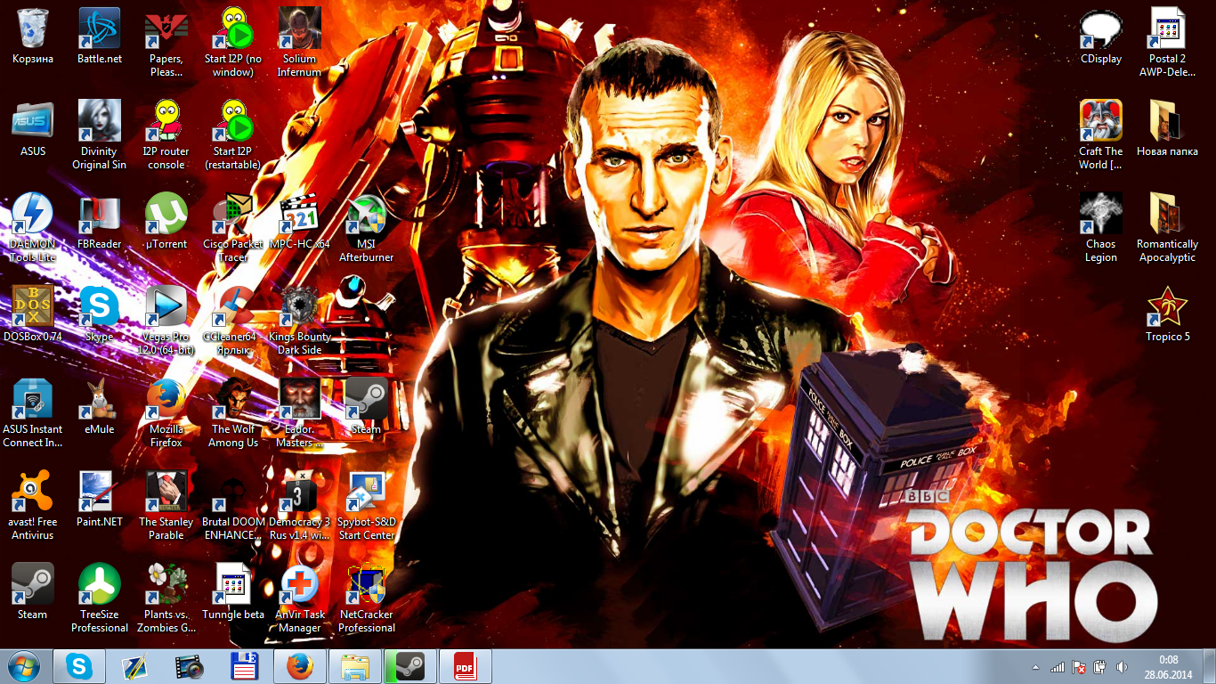
Task: Click the Show desktop button
Action: click(1210, 667)
